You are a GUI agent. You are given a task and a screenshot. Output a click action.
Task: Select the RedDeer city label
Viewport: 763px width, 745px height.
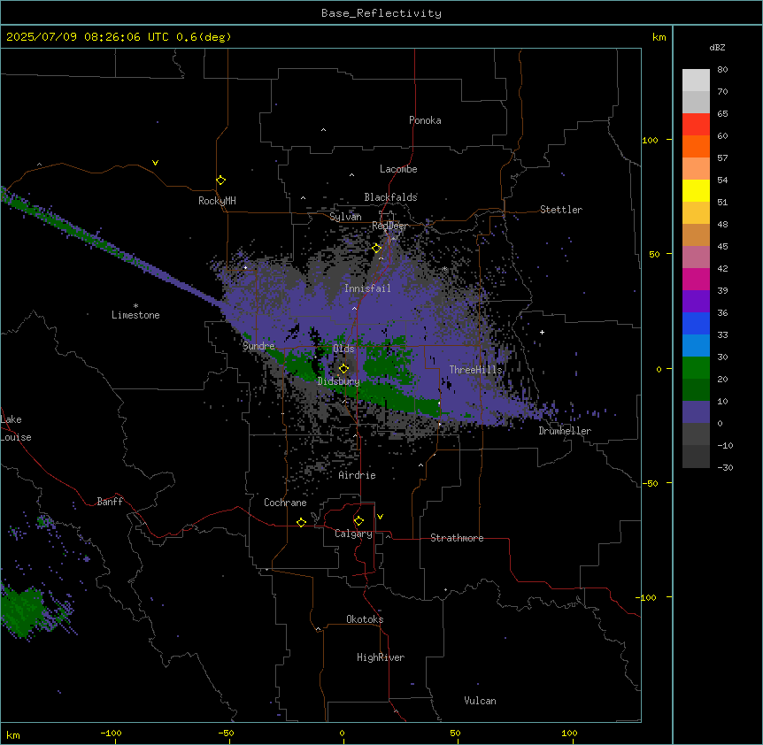389,226
